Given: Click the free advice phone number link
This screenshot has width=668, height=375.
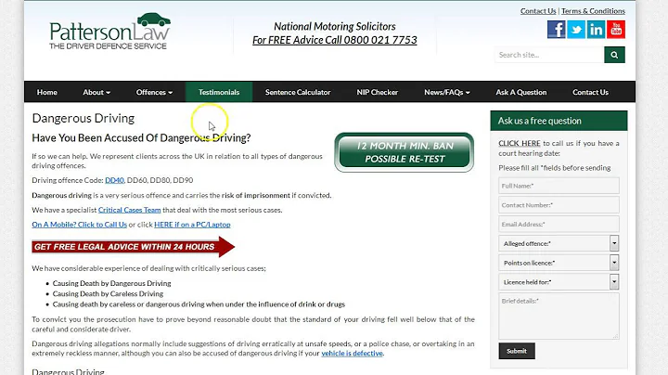Looking at the screenshot, I should coord(334,40).
